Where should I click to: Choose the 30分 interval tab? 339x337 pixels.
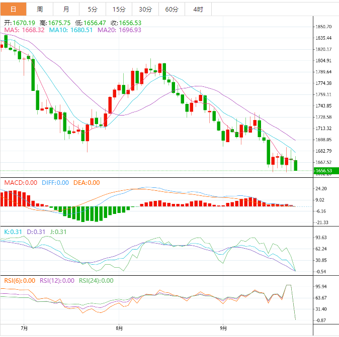coord(145,9)
